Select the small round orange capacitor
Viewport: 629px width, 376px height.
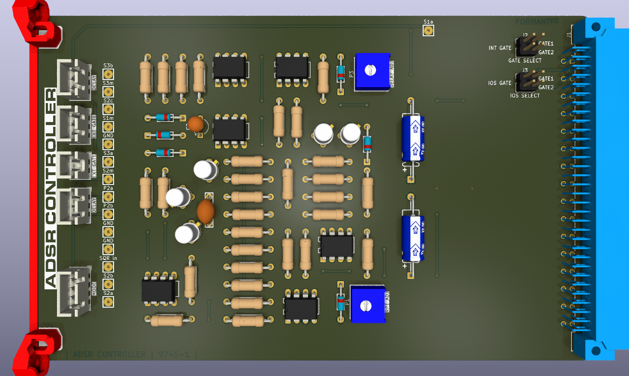coord(196,124)
